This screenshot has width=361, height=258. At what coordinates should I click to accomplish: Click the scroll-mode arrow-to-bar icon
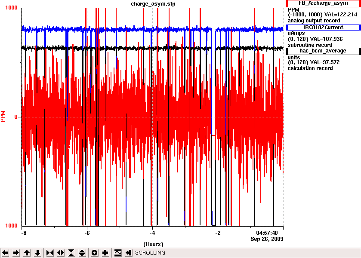(x=129, y=253)
